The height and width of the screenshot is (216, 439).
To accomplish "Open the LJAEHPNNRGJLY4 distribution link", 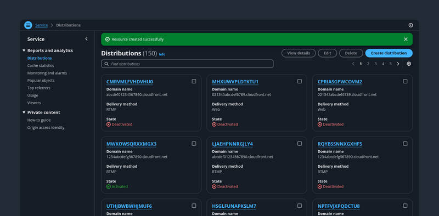I will 232,144.
